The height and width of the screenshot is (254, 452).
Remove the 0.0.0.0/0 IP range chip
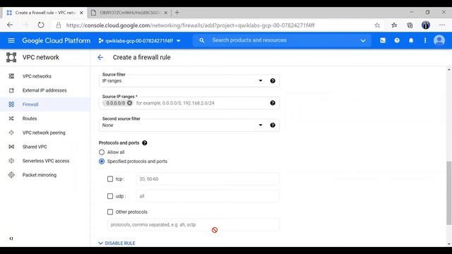pyautogui.click(x=129, y=103)
